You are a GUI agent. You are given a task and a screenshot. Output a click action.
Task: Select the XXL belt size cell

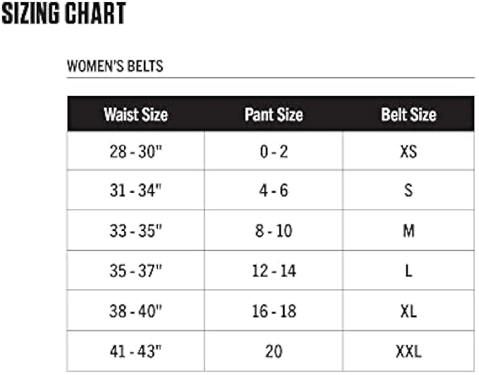[408, 351]
